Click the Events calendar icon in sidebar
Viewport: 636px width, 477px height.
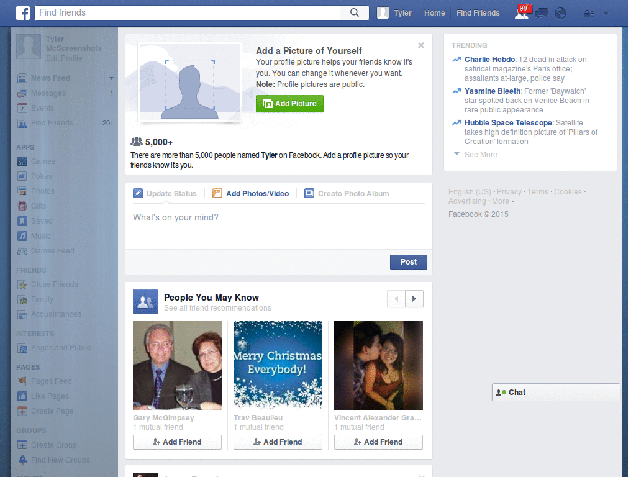pos(22,108)
